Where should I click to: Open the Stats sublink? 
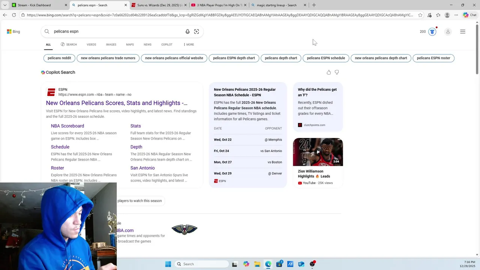click(136, 126)
